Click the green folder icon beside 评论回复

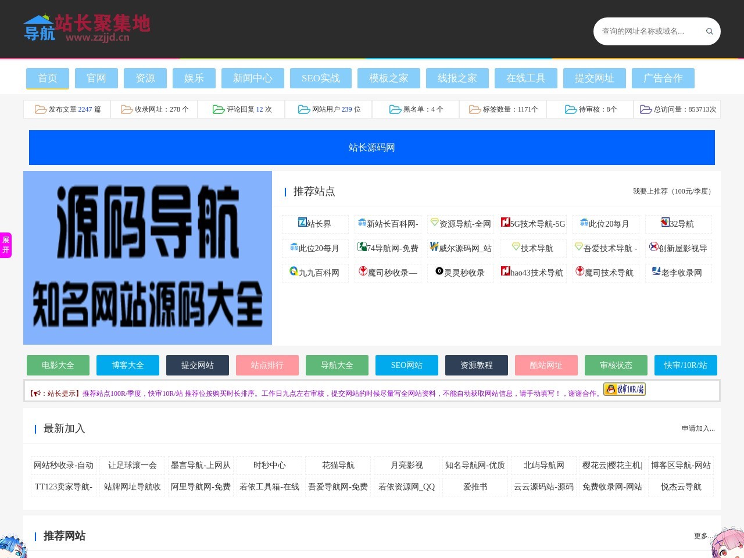click(219, 109)
